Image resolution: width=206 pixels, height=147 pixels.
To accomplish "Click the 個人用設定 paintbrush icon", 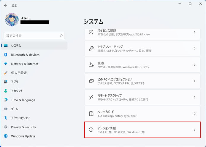I will click(6, 73).
